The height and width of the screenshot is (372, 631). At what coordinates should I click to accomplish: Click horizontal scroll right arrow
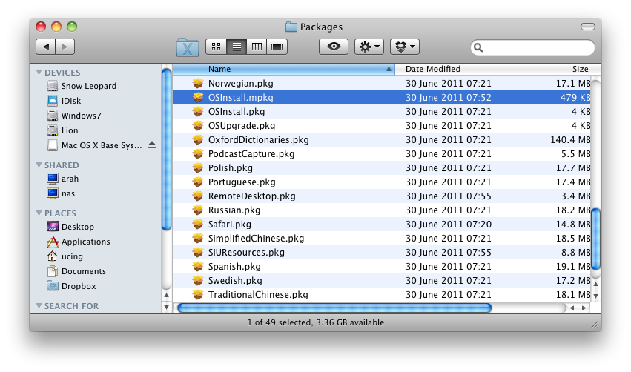click(584, 308)
